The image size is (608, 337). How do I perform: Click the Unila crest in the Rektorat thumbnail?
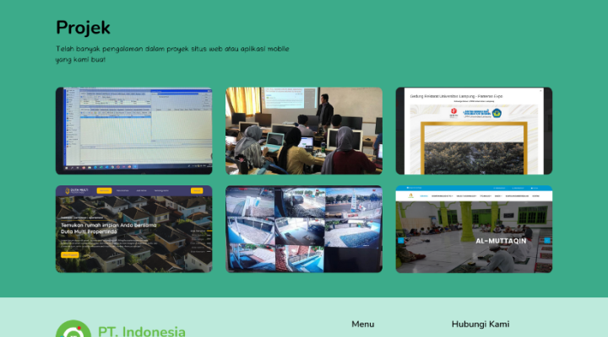497,111
